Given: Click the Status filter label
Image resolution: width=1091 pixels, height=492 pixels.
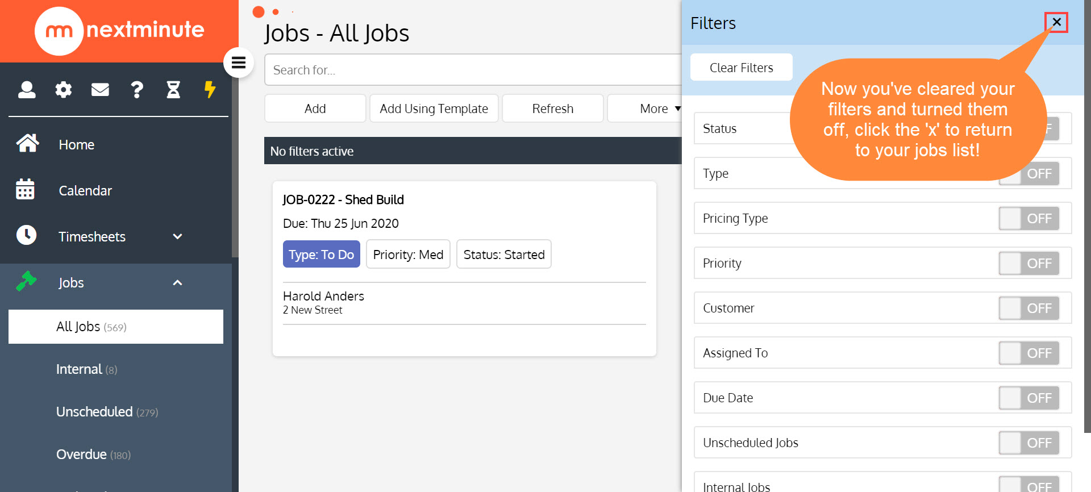Looking at the screenshot, I should [x=719, y=128].
